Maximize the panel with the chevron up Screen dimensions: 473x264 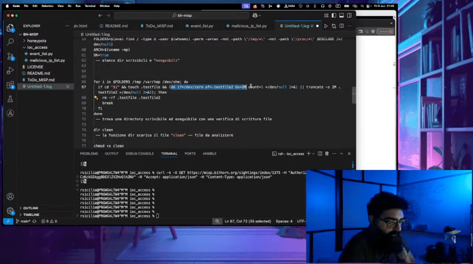pyautogui.click(x=342, y=154)
